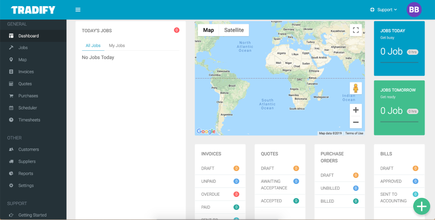The image size is (435, 220).
Task: Open the Jobs Today card
Action: tap(399, 49)
